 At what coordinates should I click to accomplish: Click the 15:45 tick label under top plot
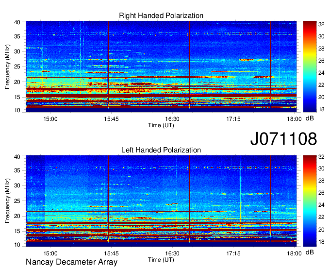111,119
